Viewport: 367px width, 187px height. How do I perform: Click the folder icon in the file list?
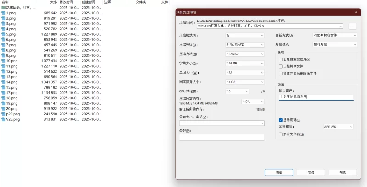point(3,8)
